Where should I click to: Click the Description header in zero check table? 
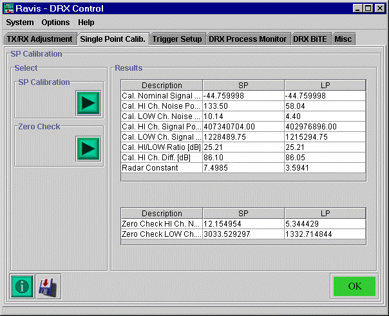[162, 214]
